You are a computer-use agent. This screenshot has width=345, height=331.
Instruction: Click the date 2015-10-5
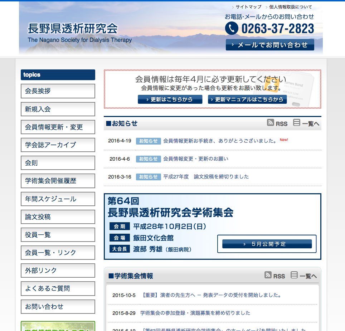[124, 295]
